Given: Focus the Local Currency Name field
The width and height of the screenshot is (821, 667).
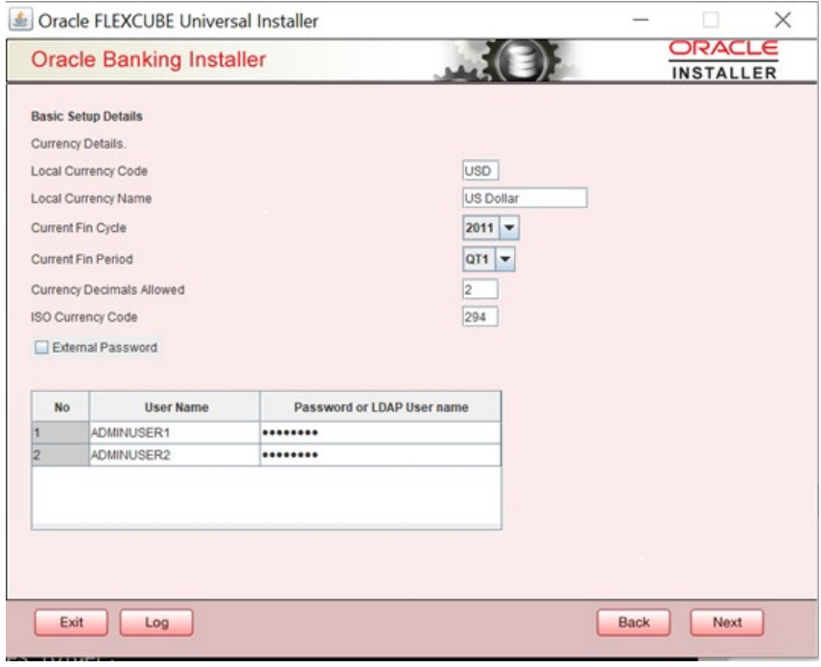Looking at the screenshot, I should coord(525,197).
